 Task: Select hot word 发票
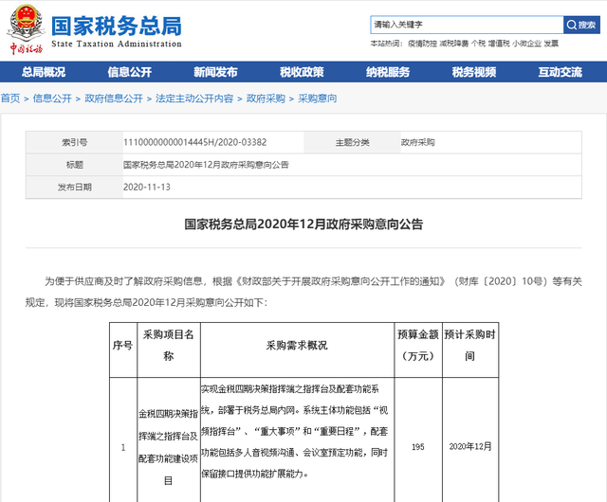[x=551, y=44]
